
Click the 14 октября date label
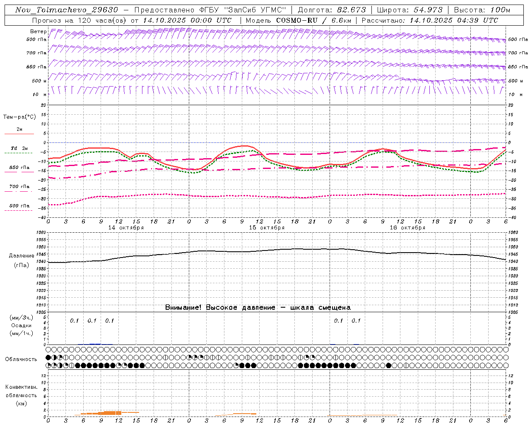[x=126, y=228]
